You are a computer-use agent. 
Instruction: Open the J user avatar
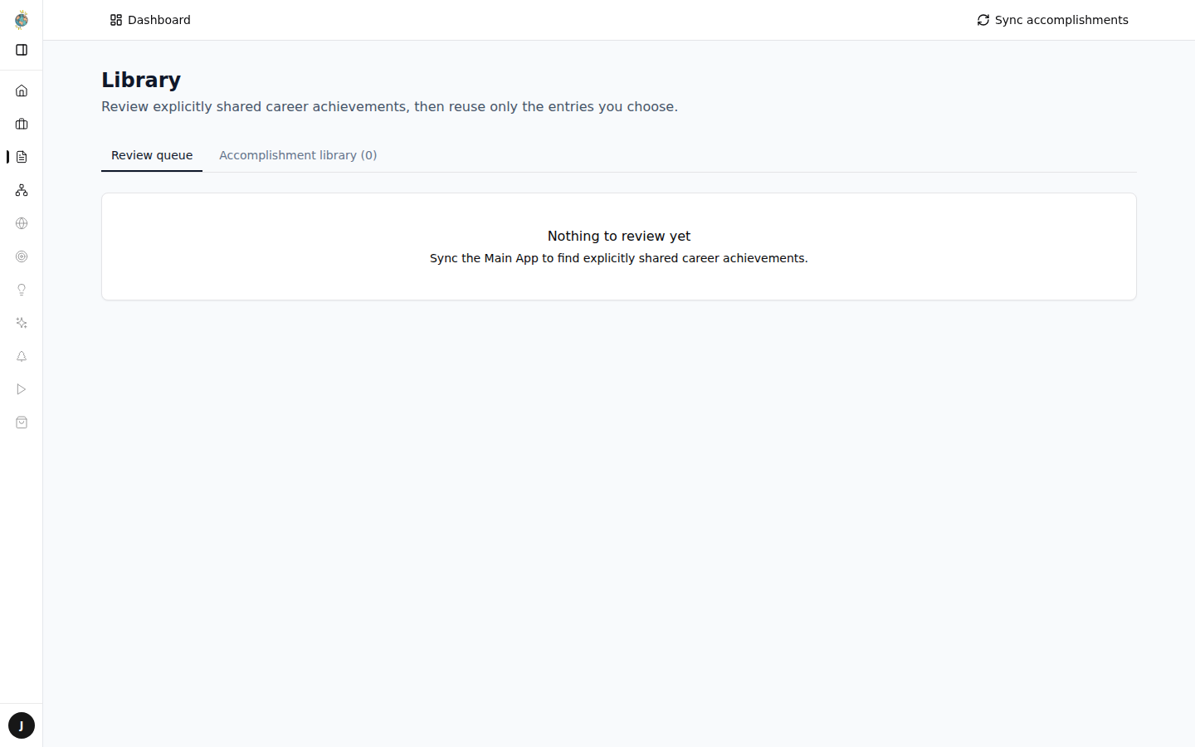(x=22, y=725)
